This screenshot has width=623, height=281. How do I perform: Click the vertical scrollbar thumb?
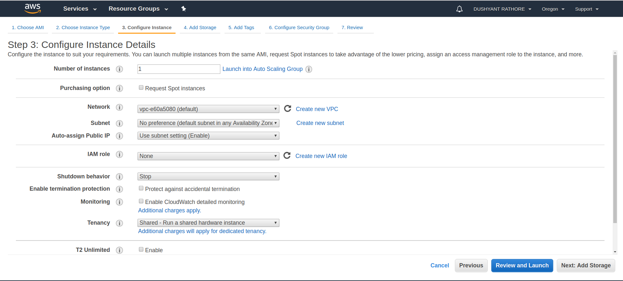click(615, 139)
